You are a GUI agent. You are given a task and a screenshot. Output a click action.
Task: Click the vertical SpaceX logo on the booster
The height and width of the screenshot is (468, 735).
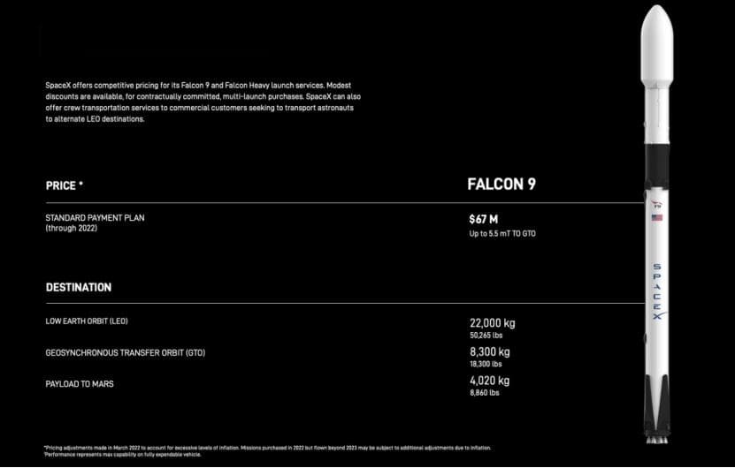tap(658, 291)
